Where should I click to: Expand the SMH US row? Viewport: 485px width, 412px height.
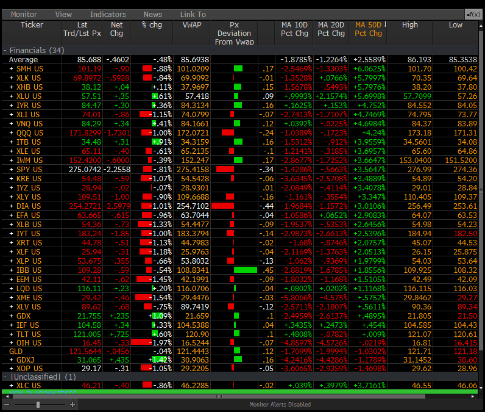click(x=12, y=69)
